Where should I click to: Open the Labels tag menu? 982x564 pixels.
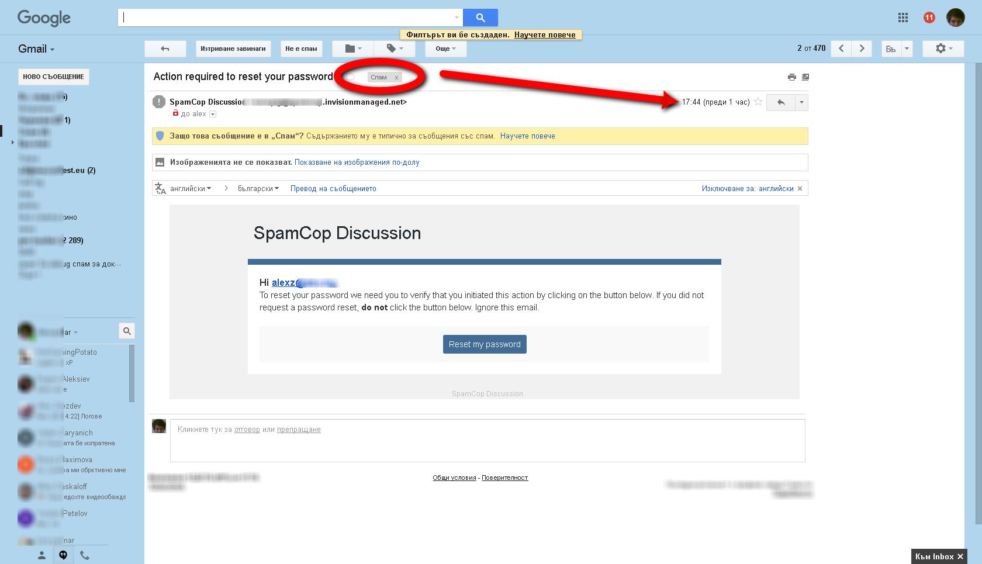[395, 49]
